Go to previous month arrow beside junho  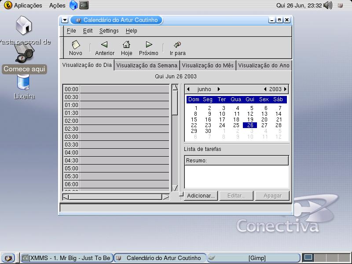click(188, 89)
